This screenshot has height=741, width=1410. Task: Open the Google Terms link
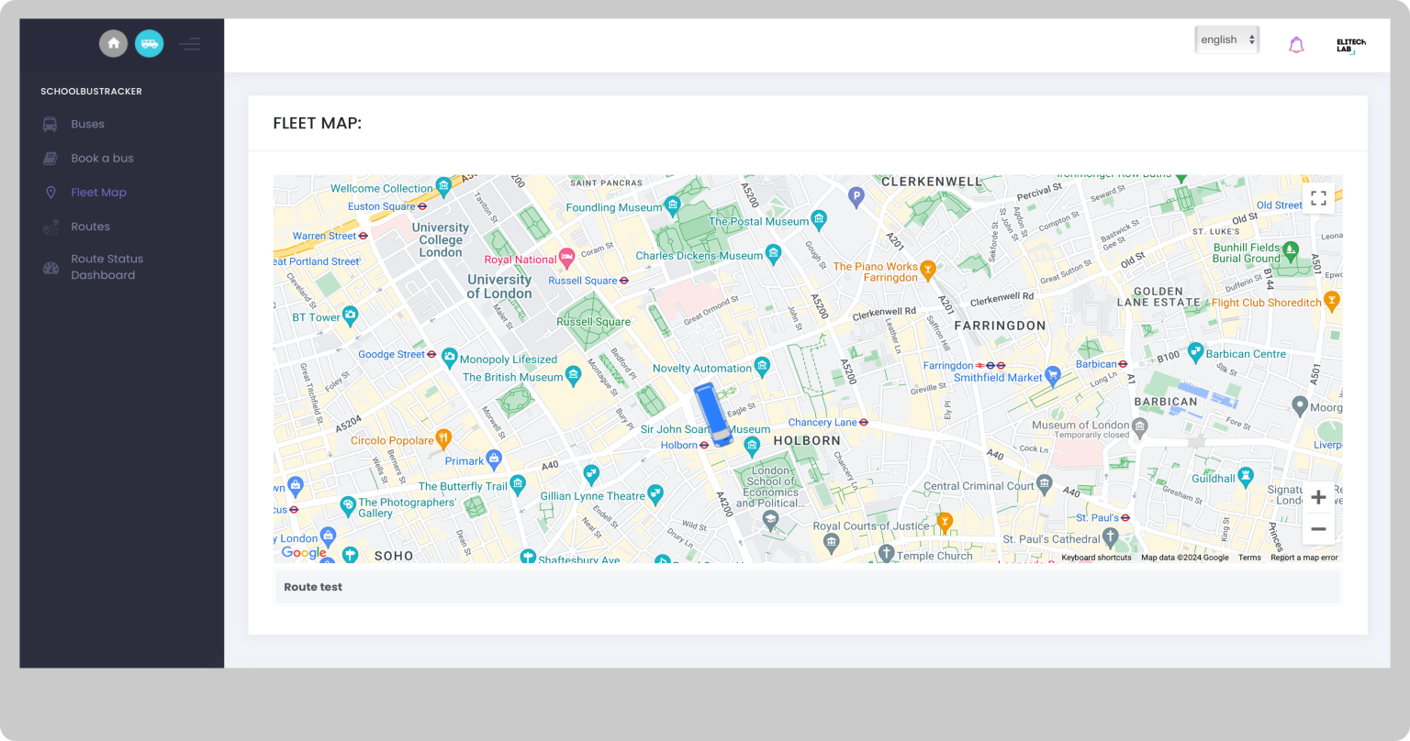click(x=1249, y=557)
